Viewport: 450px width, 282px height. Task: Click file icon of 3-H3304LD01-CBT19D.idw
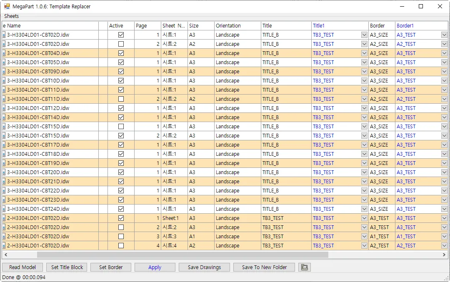point(4,164)
